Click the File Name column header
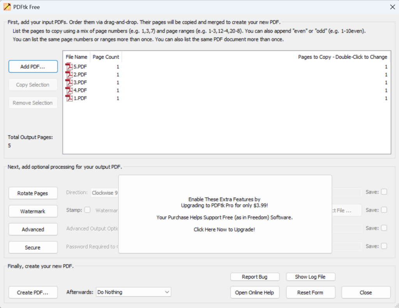 (x=76, y=57)
